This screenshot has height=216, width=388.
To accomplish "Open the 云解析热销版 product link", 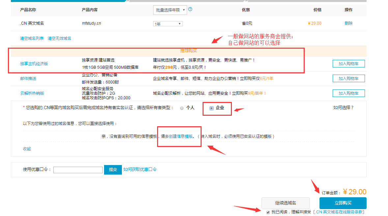I will (x=32, y=93).
